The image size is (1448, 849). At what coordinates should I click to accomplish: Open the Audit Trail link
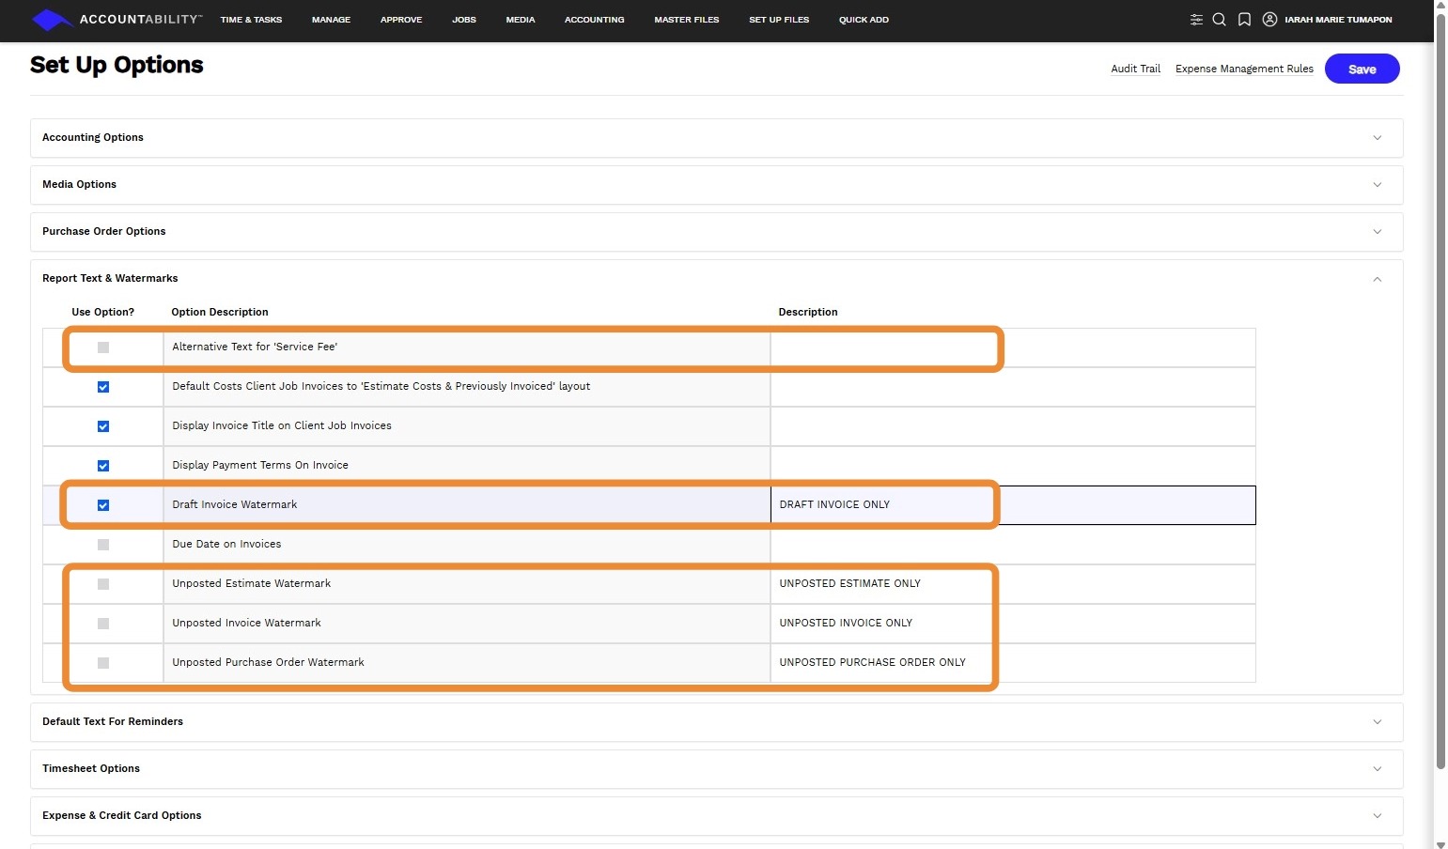(x=1135, y=69)
